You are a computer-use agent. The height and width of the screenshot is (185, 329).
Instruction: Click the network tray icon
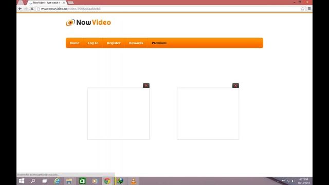pos(288,181)
